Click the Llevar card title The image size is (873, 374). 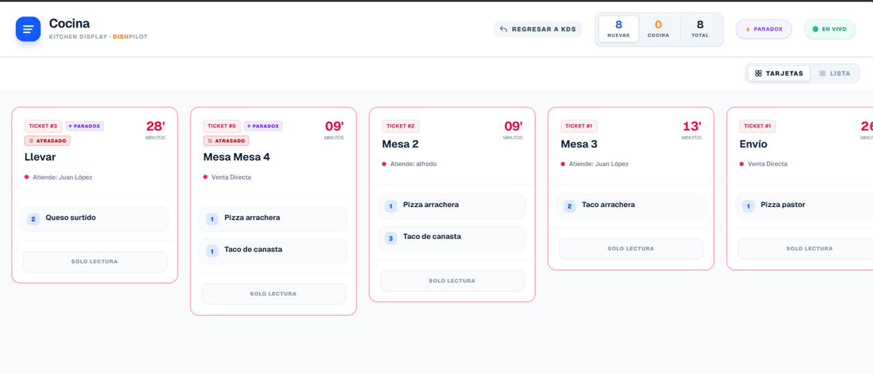39,157
